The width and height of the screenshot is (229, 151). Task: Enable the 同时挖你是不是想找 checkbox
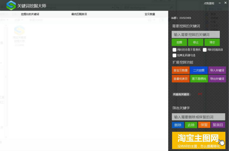174,50
